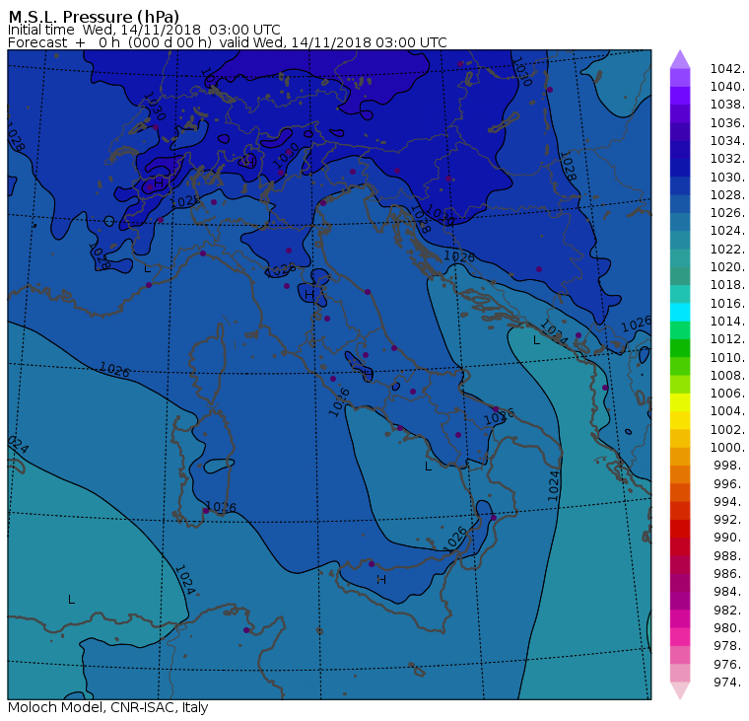Pick the red legend band between 990 and 992
This screenshot has width=749, height=721.
[680, 529]
